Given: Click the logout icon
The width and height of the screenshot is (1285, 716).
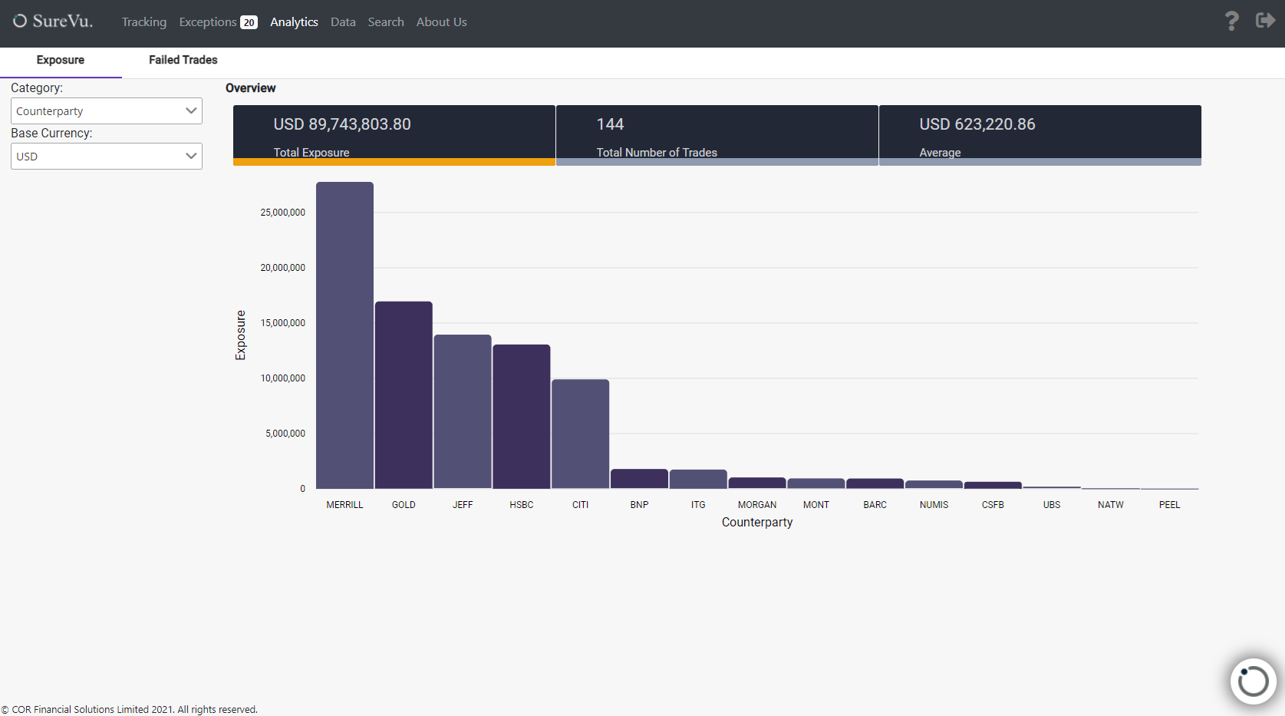Looking at the screenshot, I should click(x=1265, y=21).
